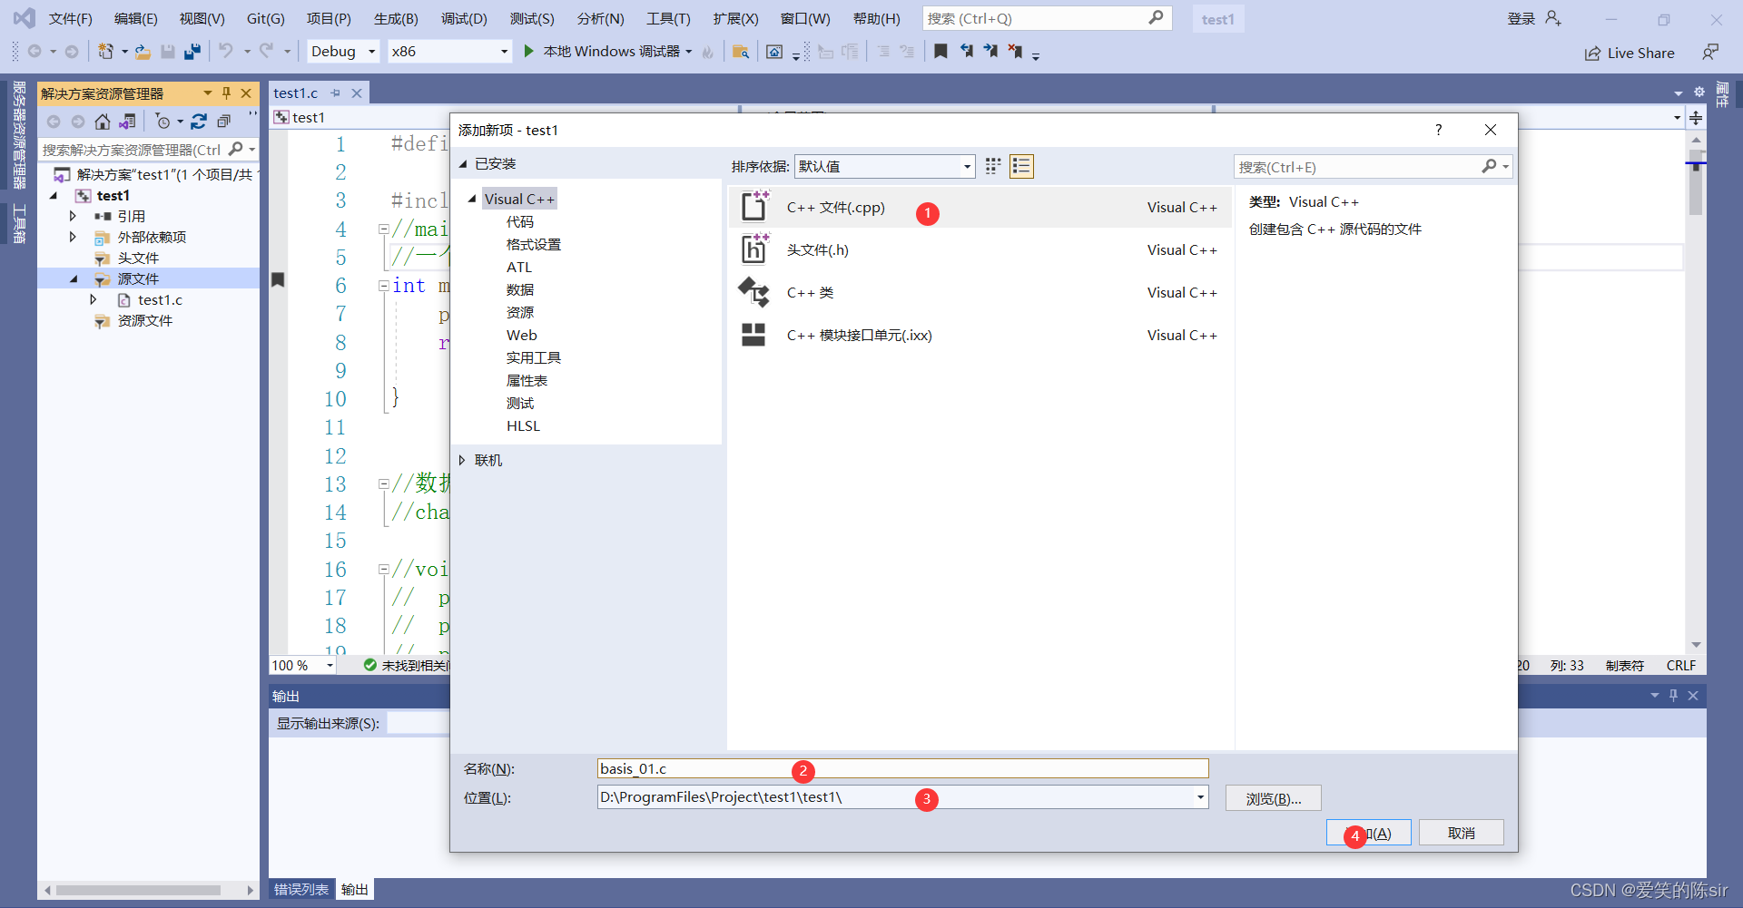The height and width of the screenshot is (908, 1743).
Task: Switch dialog to small icons grid view
Action: point(993,166)
